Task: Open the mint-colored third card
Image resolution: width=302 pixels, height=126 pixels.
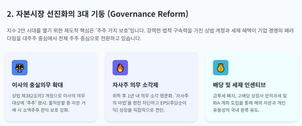Action: tap(252, 87)
